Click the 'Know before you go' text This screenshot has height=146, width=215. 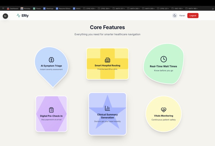tap(164, 71)
